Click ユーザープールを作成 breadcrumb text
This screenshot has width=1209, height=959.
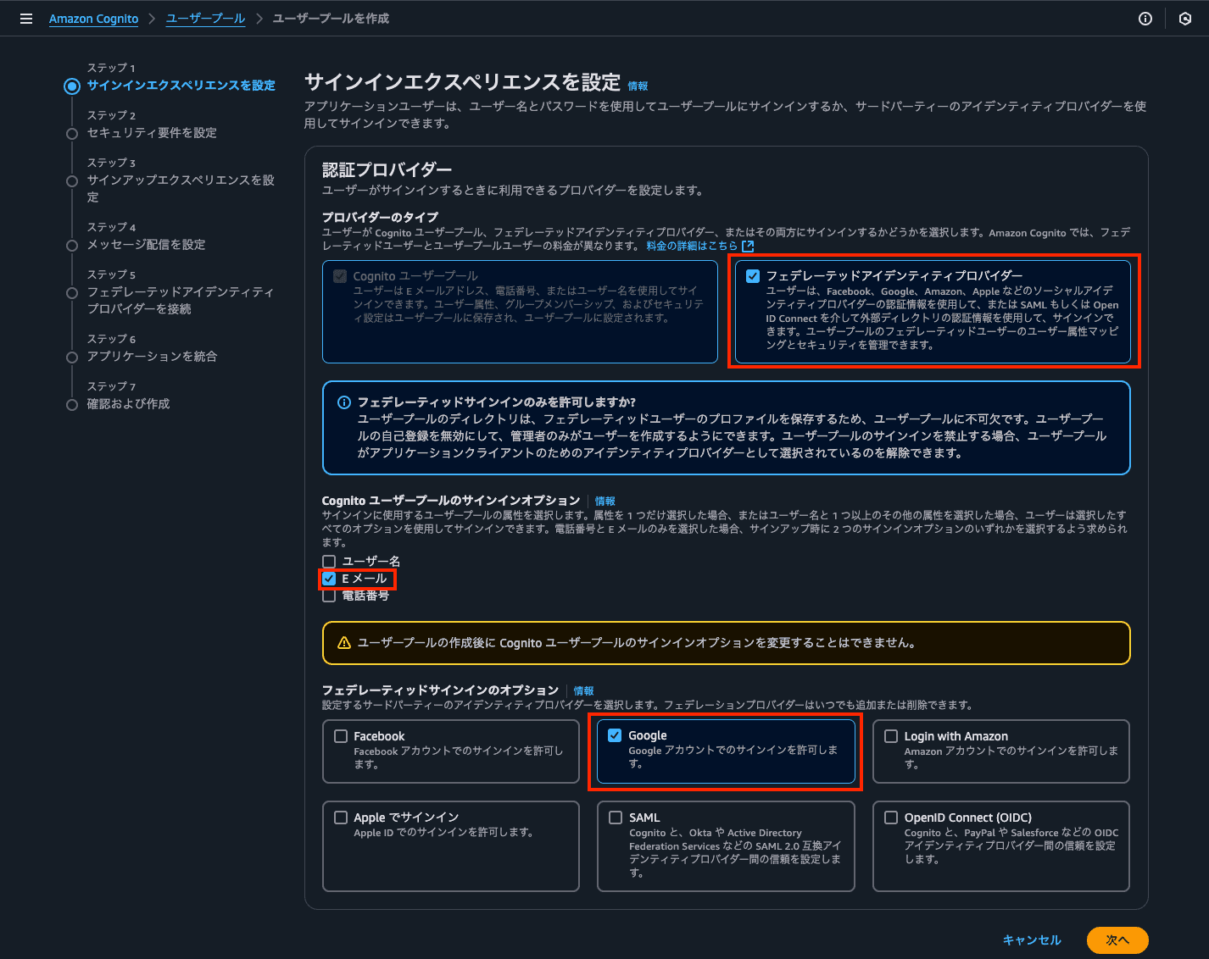(331, 19)
